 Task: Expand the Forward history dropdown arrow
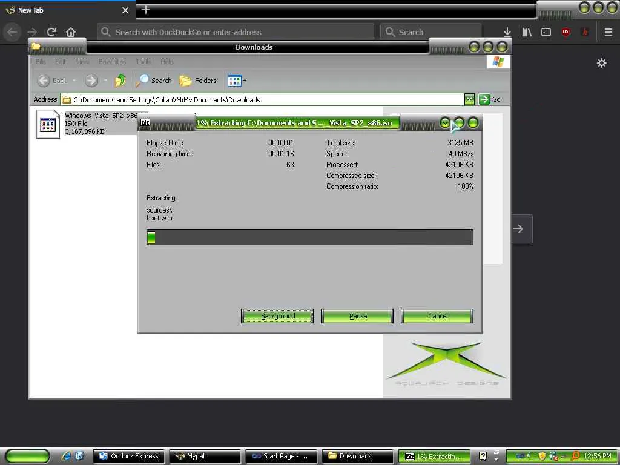coord(105,81)
